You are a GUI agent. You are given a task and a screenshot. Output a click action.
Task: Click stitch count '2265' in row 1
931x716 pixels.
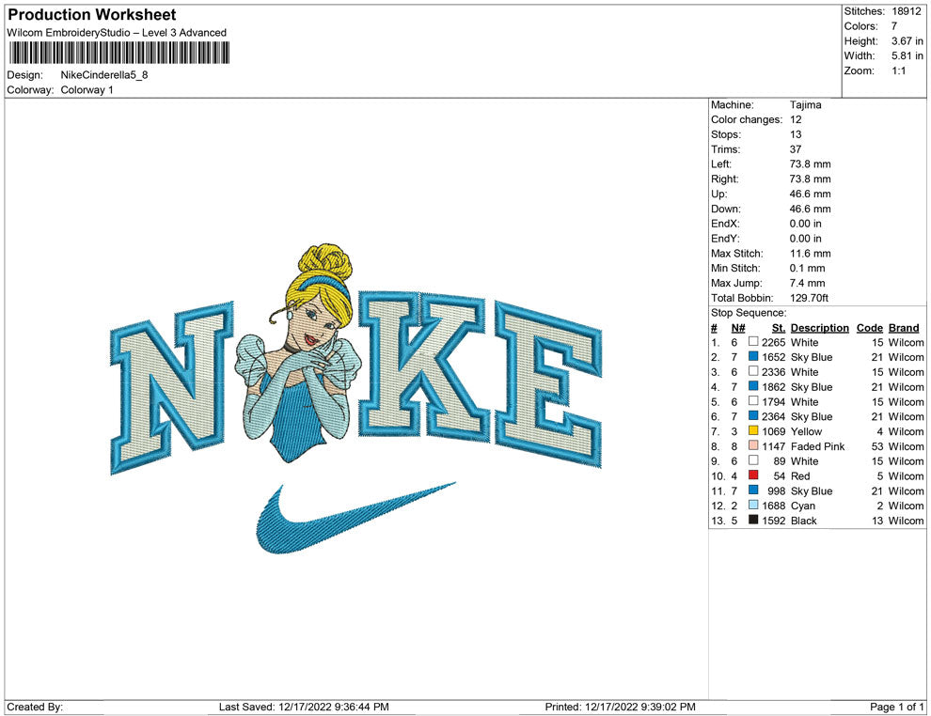tap(774, 342)
